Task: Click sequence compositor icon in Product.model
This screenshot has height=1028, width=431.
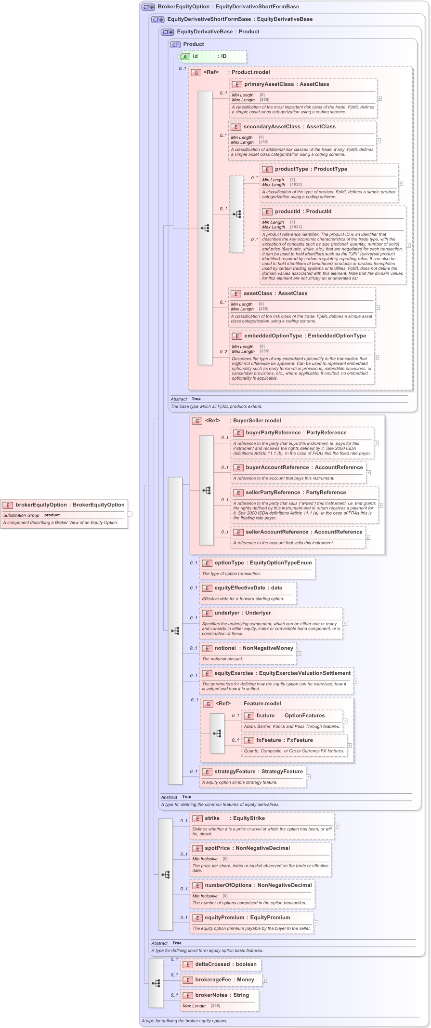Action: (205, 228)
